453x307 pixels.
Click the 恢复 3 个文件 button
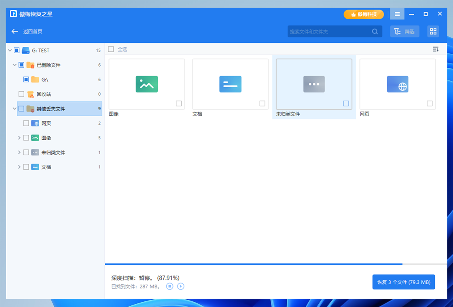(x=403, y=282)
